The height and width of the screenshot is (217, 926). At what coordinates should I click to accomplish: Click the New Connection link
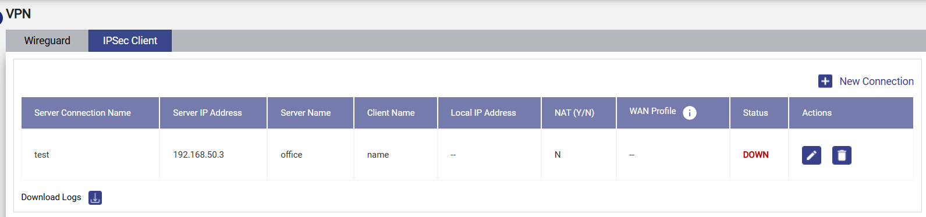(877, 81)
